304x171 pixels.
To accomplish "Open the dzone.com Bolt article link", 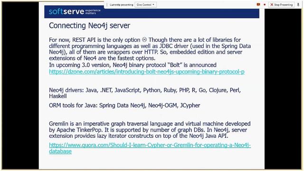I will pyautogui.click(x=147, y=72).
